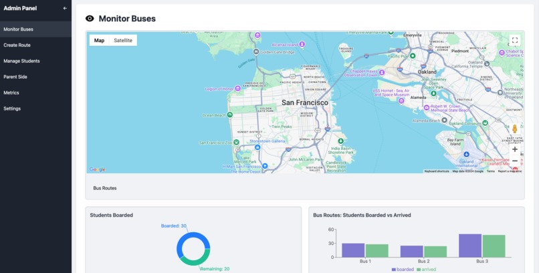539x273 pixels.
Task: Click the Alcatraz Island map marker
Action: click(x=302, y=44)
